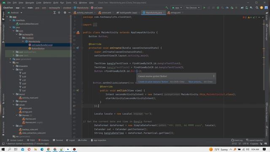
Task: Open the Build menu
Action: coord(56,3)
